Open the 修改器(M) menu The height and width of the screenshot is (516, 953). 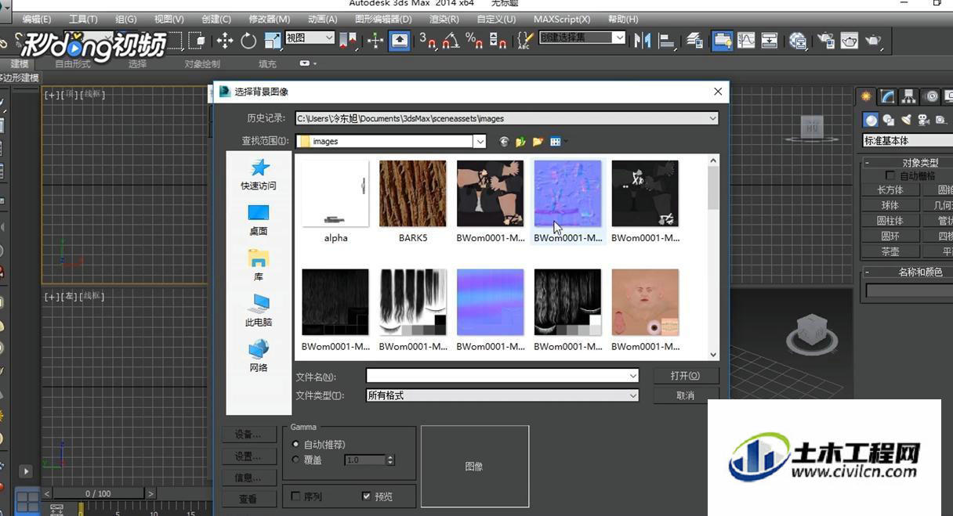269,19
